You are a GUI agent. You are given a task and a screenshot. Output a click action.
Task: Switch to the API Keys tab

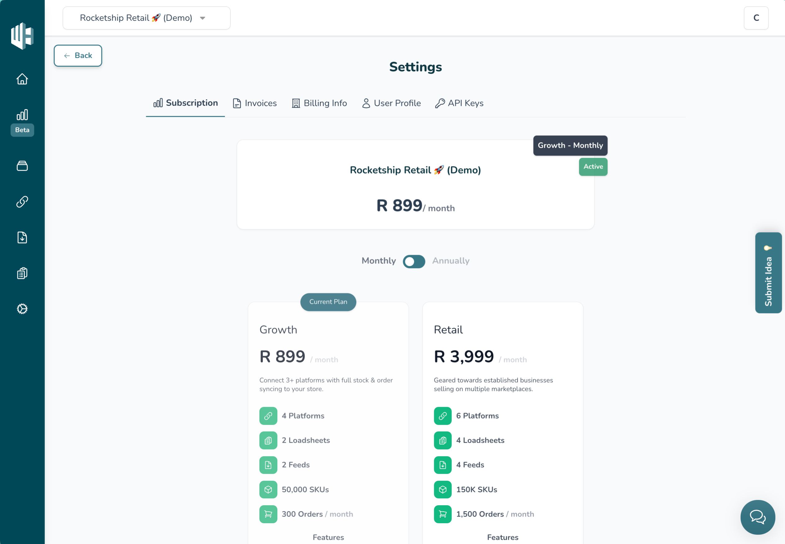pyautogui.click(x=459, y=103)
